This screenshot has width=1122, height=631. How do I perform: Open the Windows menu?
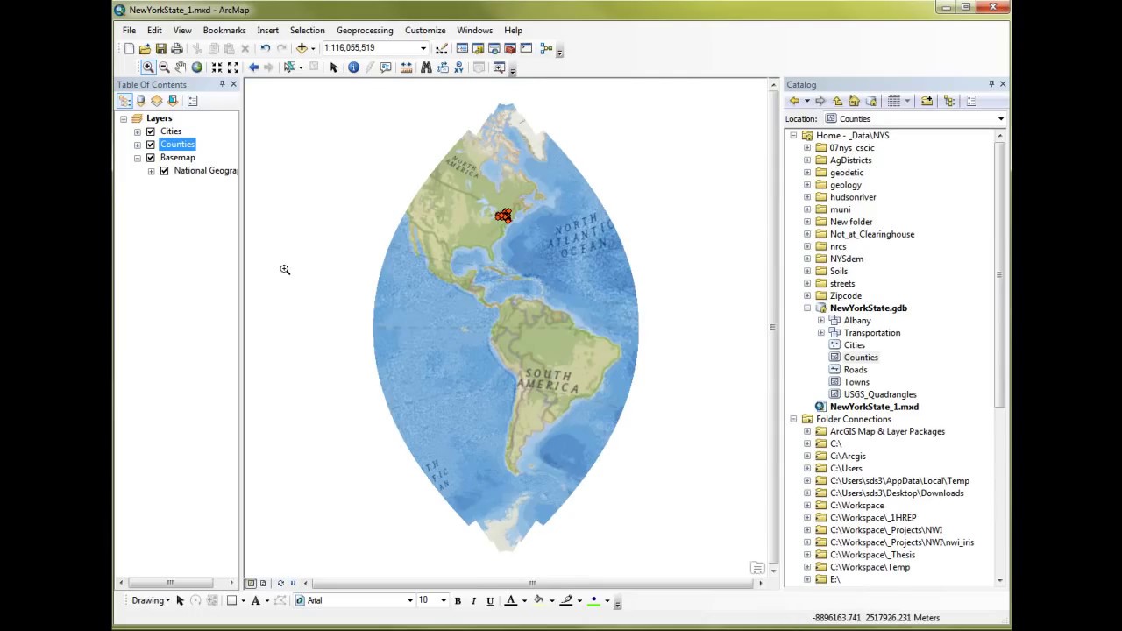point(474,30)
